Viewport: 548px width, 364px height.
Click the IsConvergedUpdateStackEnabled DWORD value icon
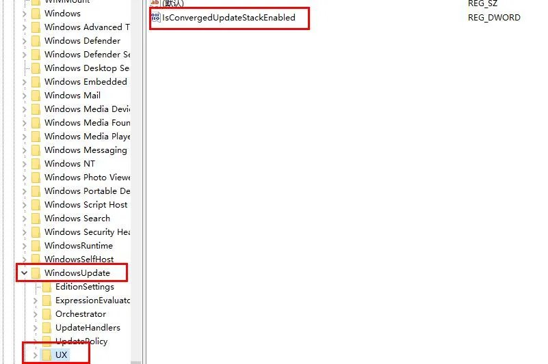155,18
